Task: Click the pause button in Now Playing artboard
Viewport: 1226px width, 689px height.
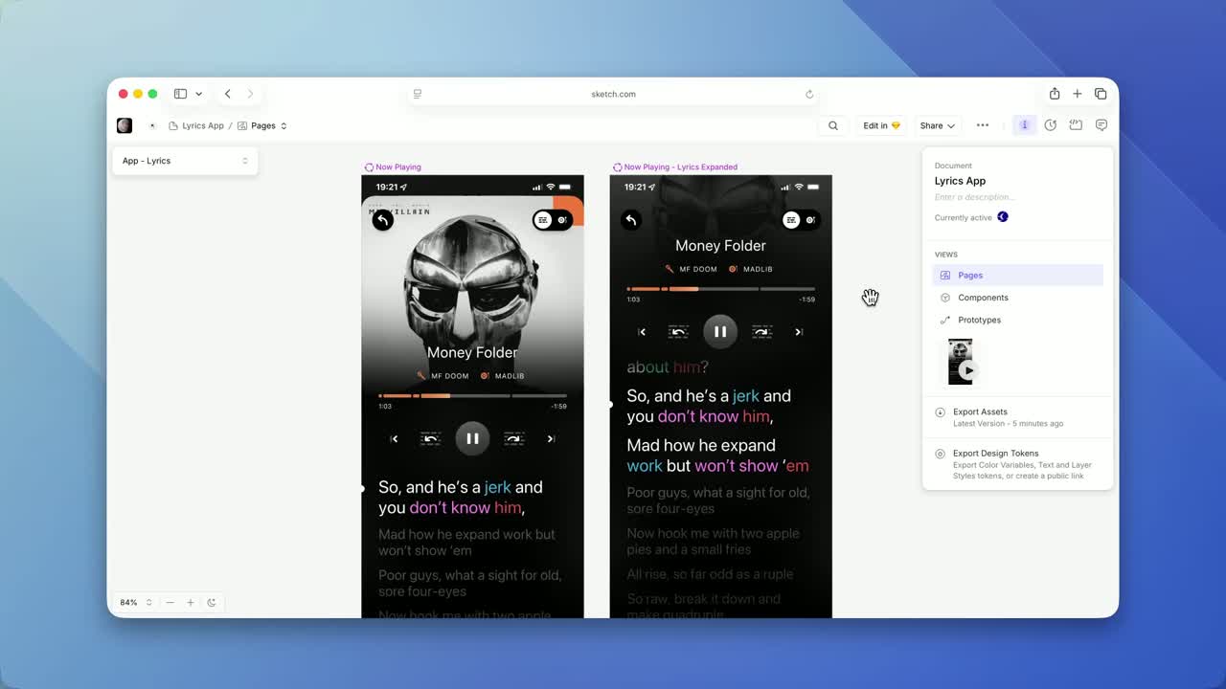Action: 472,438
